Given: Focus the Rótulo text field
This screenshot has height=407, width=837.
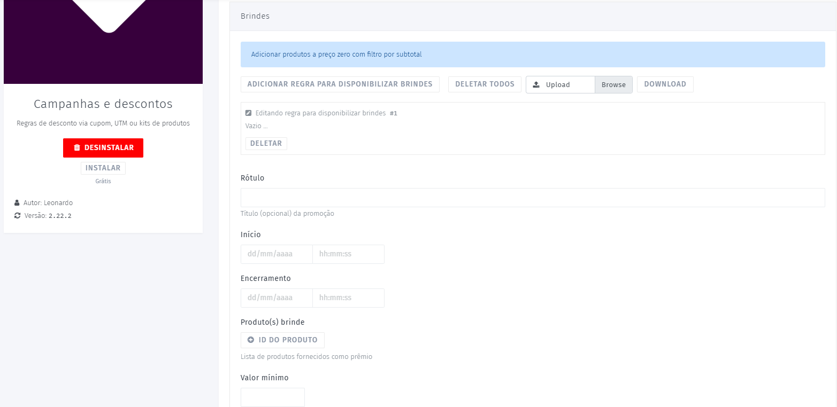Looking at the screenshot, I should point(532,198).
